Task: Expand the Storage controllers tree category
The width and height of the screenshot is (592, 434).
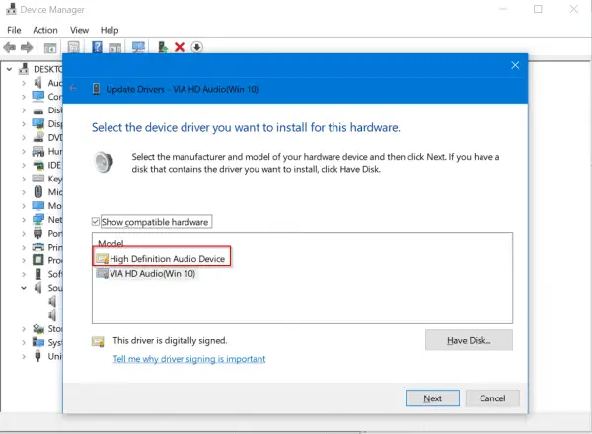Action: coord(24,329)
